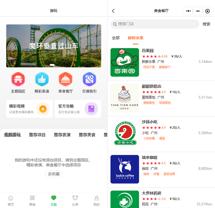Switch to 推荐表演 tab

[62, 135]
